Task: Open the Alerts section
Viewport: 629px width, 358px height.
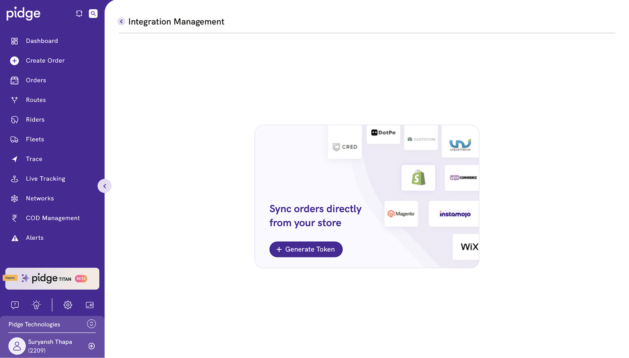Action: 35,238
